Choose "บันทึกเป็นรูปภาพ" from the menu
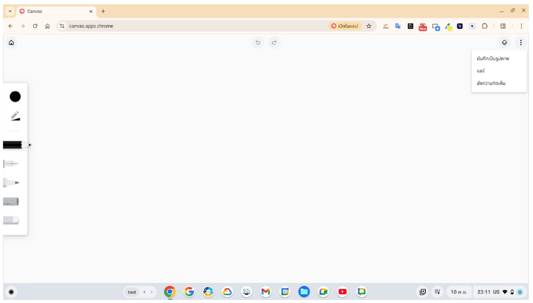The width and height of the screenshot is (533, 303). click(493, 59)
